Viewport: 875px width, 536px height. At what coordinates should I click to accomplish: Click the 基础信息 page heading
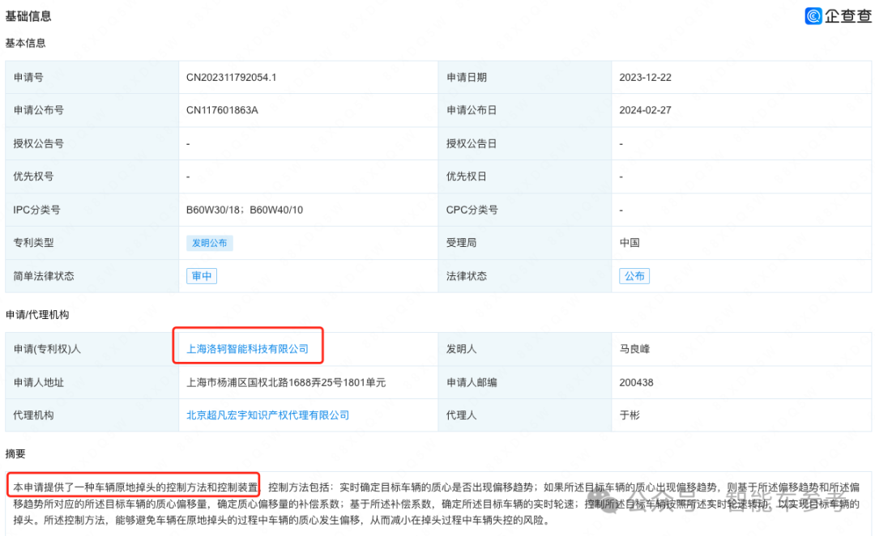point(28,16)
